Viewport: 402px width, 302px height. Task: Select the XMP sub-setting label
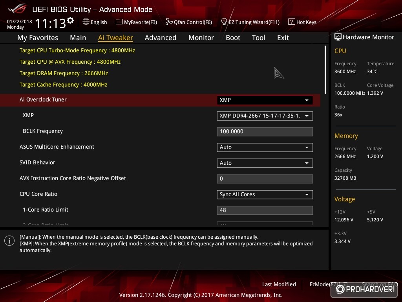click(28, 115)
